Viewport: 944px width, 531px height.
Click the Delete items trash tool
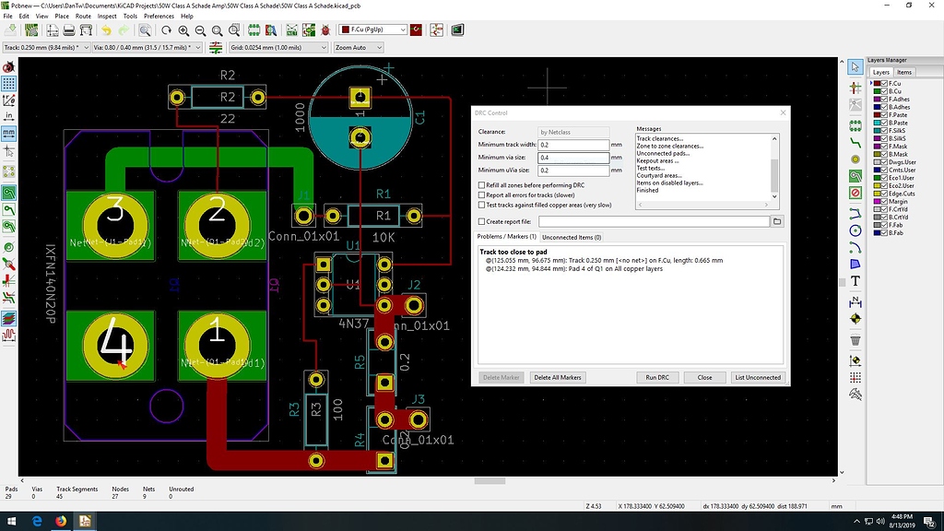pos(855,339)
